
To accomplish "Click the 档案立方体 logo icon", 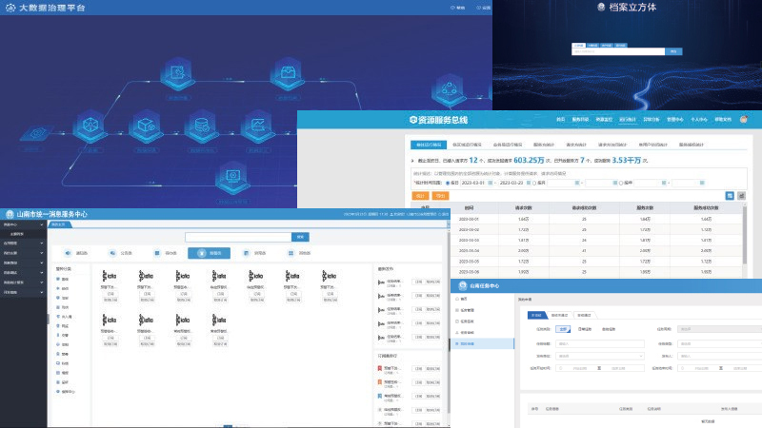I will (x=599, y=8).
